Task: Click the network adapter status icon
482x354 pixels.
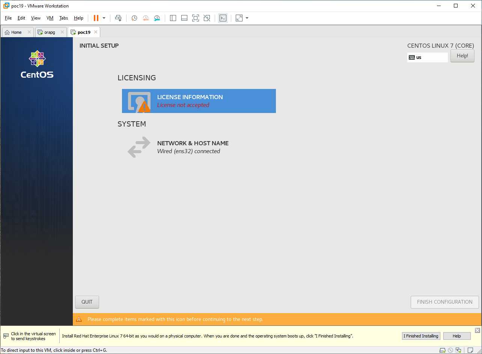Action: click(458, 350)
